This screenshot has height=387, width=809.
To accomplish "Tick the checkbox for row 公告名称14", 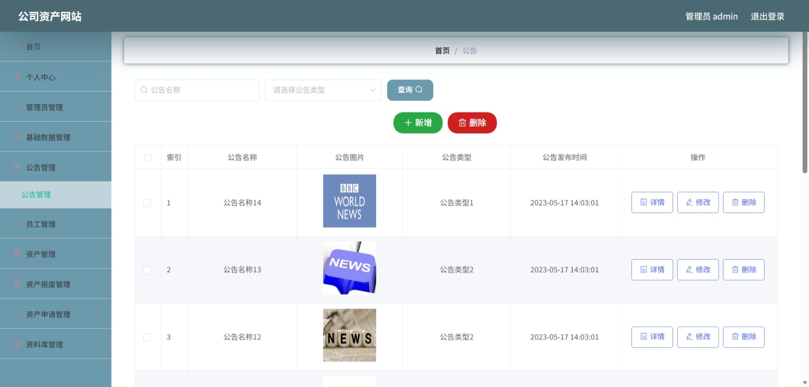I will 147,203.
